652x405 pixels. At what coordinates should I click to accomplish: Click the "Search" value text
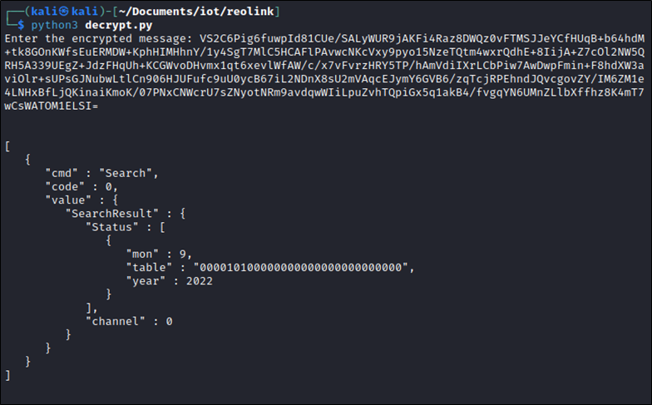[x=126, y=173]
